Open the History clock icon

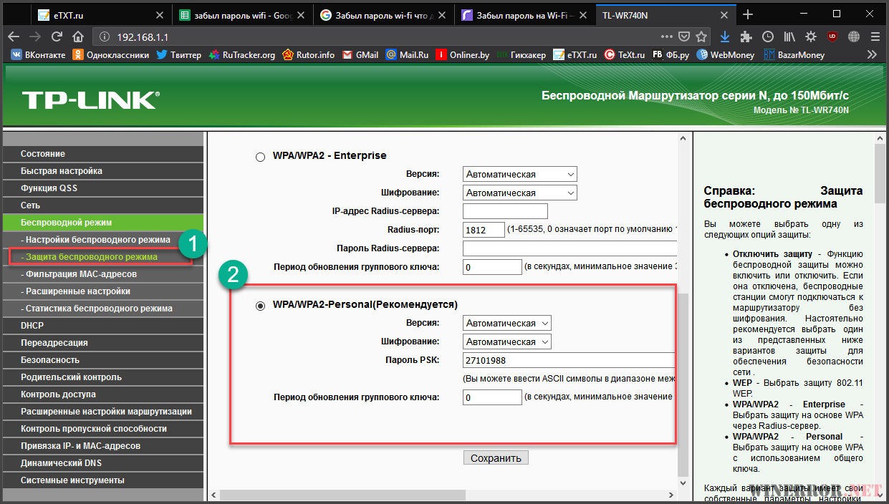pos(768,36)
